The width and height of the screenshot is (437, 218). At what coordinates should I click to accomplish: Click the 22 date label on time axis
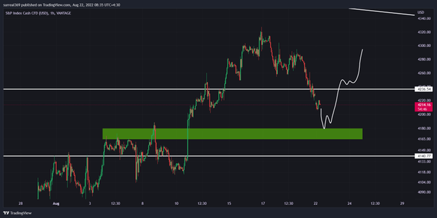(315, 204)
